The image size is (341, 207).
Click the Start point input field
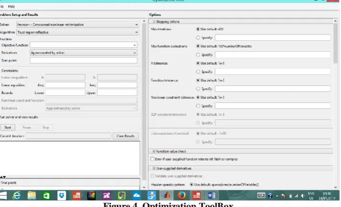(x=83, y=60)
